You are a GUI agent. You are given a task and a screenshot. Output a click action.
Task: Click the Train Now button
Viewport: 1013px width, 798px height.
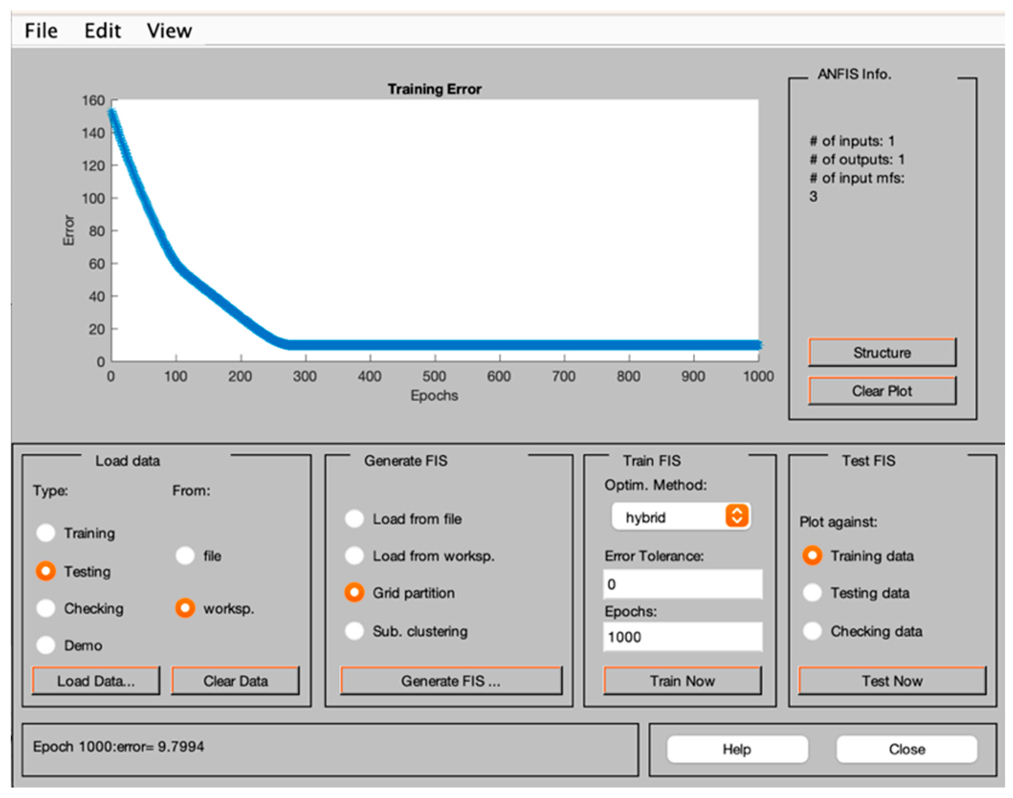[x=682, y=681]
